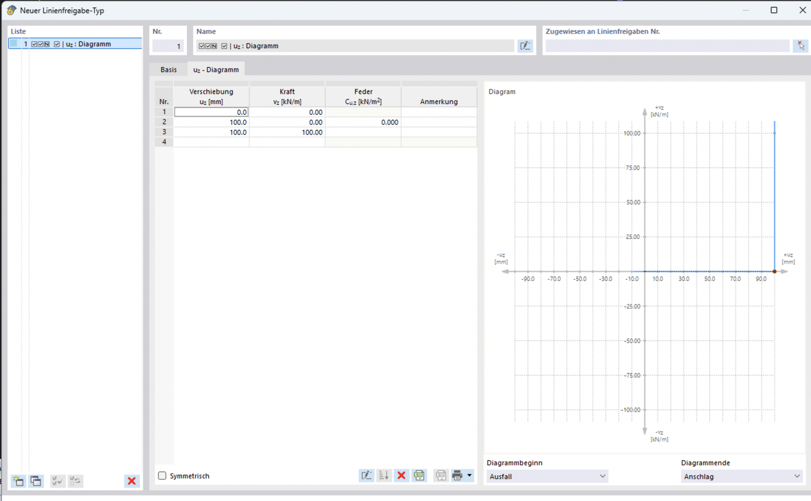The width and height of the screenshot is (811, 501).
Task: Delete selected list entry with red X
Action: [x=131, y=481]
